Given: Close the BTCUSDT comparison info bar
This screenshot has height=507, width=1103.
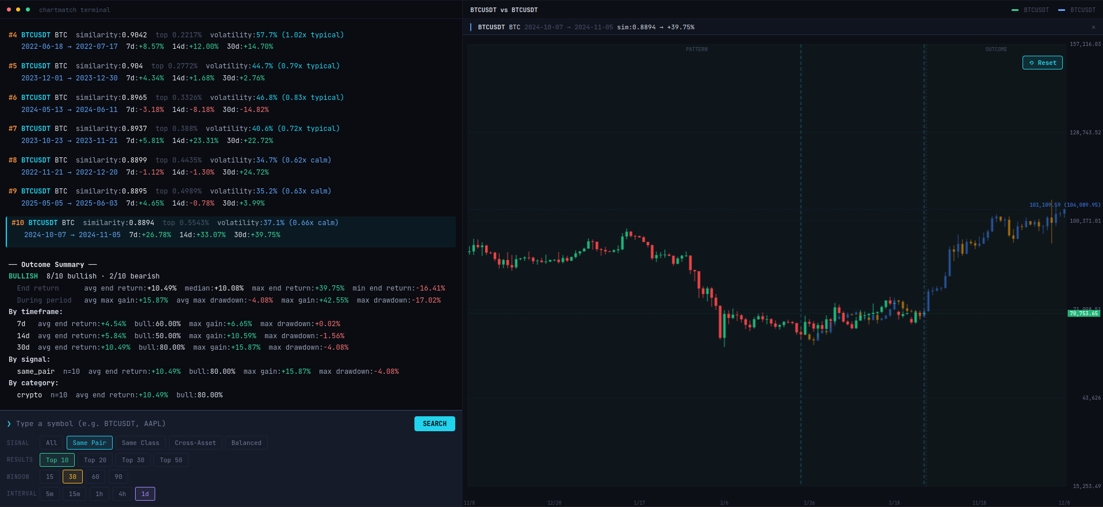Looking at the screenshot, I should pos(1093,28).
